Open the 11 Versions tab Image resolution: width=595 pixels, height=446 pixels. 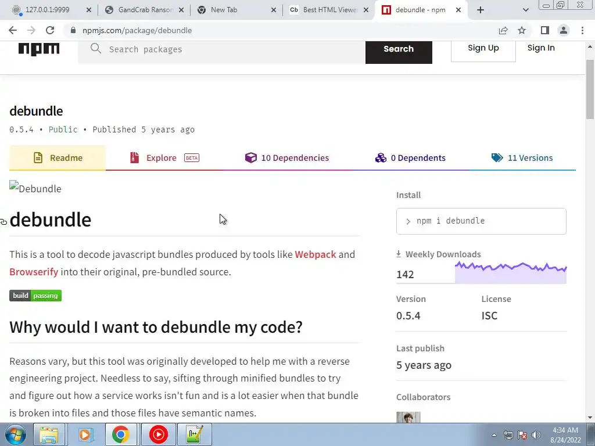522,158
